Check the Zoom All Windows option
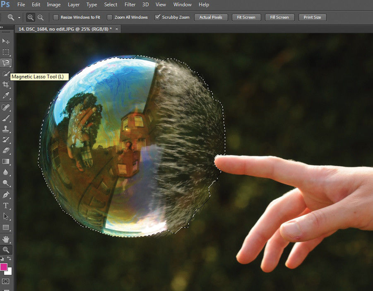 point(110,17)
